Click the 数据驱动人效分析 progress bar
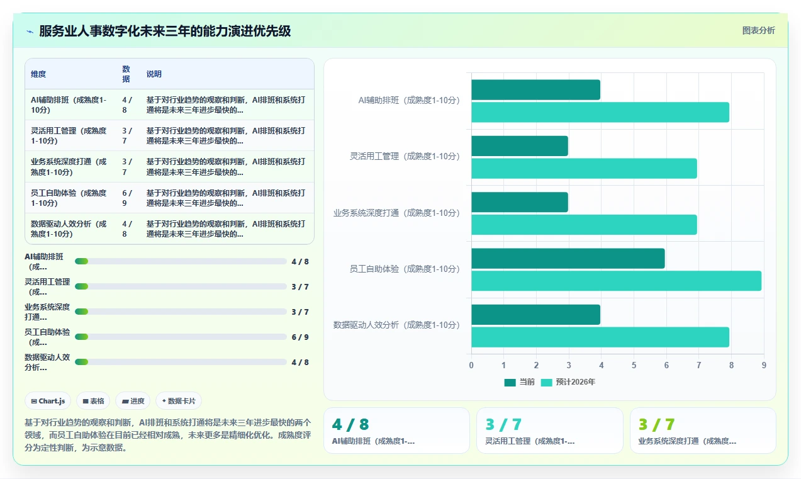 click(181, 362)
